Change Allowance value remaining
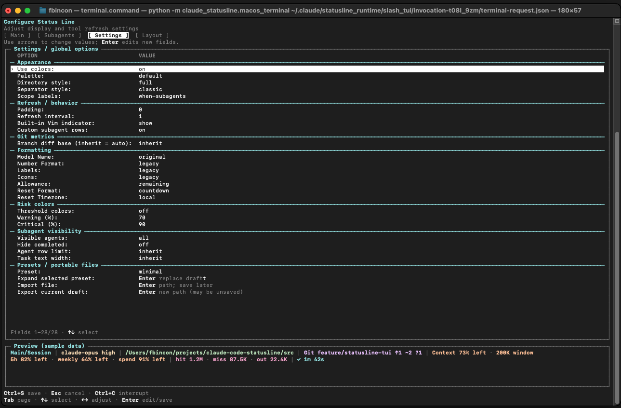The height and width of the screenshot is (408, 621). tap(154, 184)
